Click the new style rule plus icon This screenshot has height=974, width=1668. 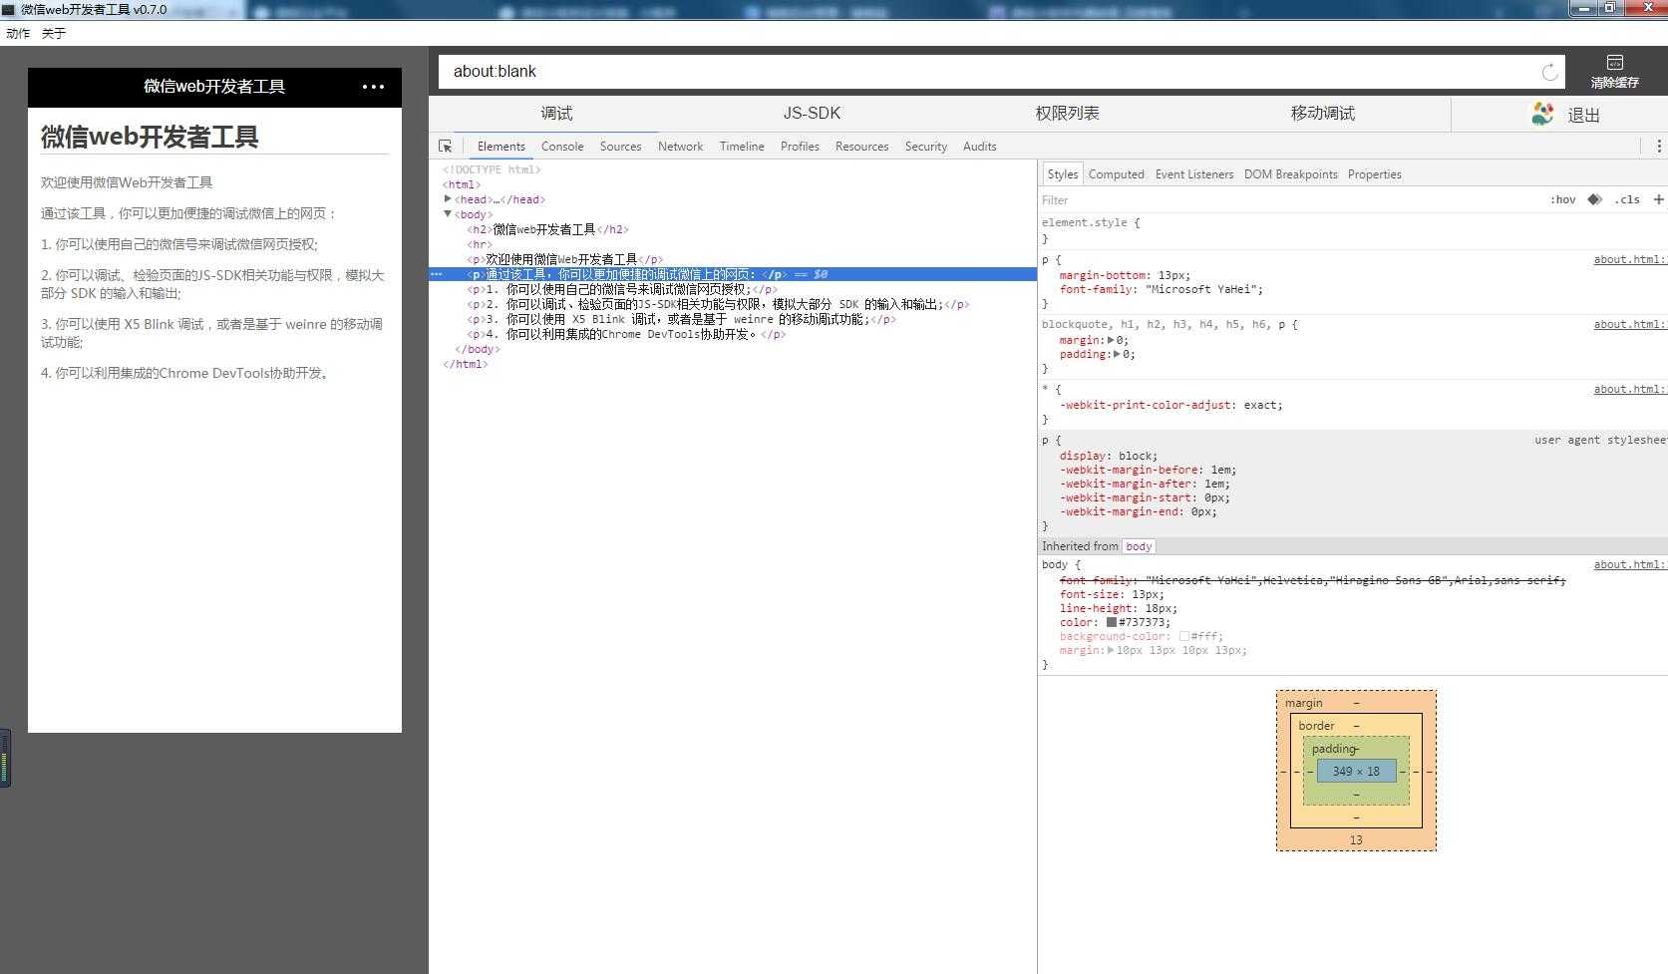click(1658, 199)
